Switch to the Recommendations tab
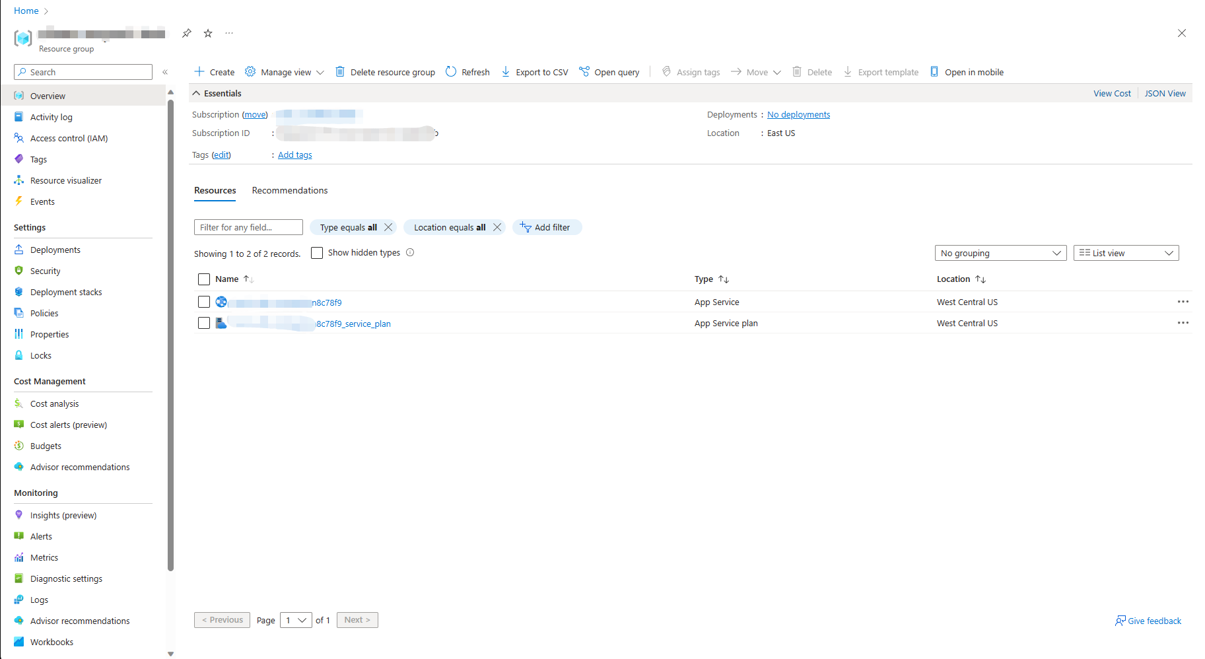This screenshot has width=1205, height=659. (x=290, y=190)
